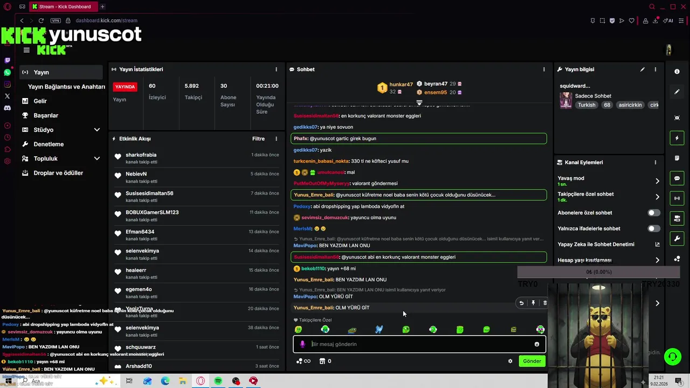690x388 pixels.
Task: Open external link for Yapay Zeka ile Sohbet Denetimi
Action: click(x=657, y=245)
